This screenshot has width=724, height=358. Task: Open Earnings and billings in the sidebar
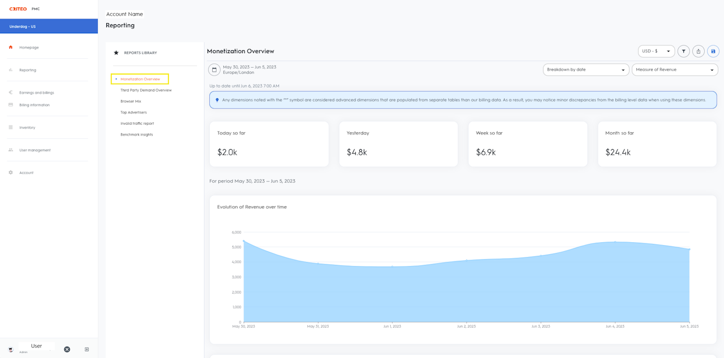[x=36, y=93]
